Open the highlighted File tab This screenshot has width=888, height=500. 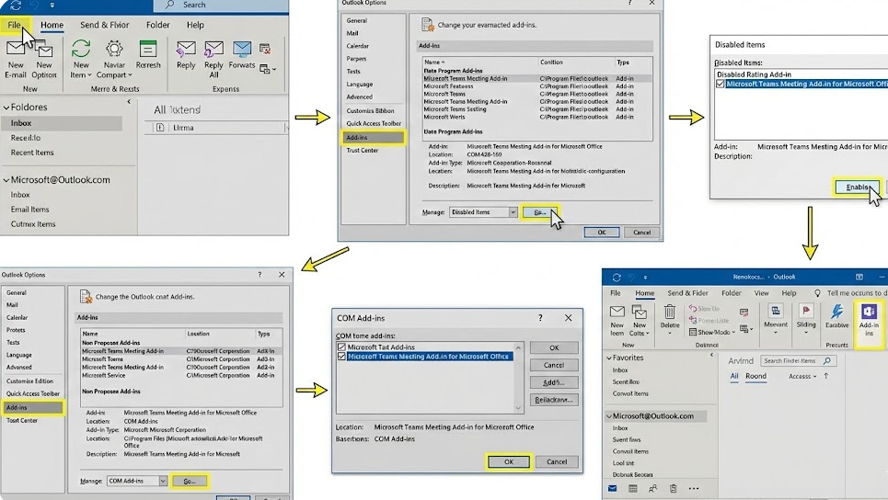tap(16, 25)
